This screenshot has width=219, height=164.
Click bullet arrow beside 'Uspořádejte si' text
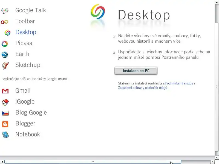[114, 52]
